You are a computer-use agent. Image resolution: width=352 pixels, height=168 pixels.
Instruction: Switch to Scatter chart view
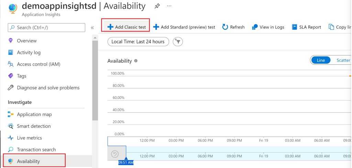(x=343, y=60)
